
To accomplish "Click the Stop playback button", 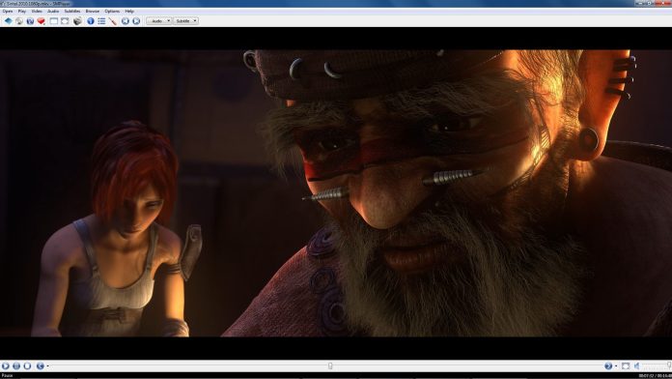I will tap(27, 365).
